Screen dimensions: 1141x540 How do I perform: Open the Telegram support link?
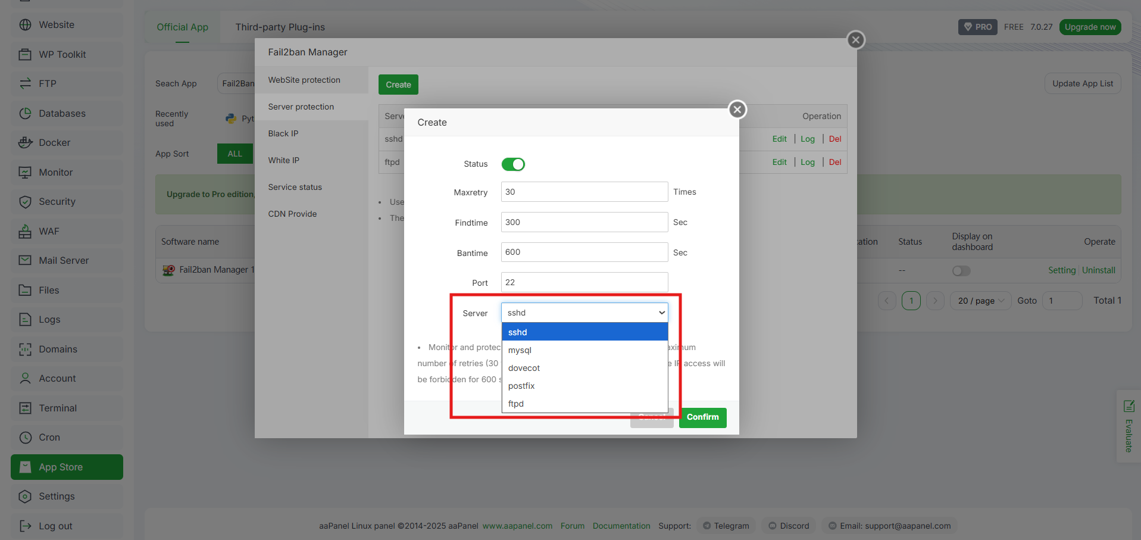(x=726, y=526)
